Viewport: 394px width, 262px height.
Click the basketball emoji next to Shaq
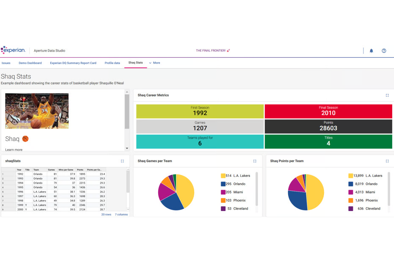coord(25,139)
